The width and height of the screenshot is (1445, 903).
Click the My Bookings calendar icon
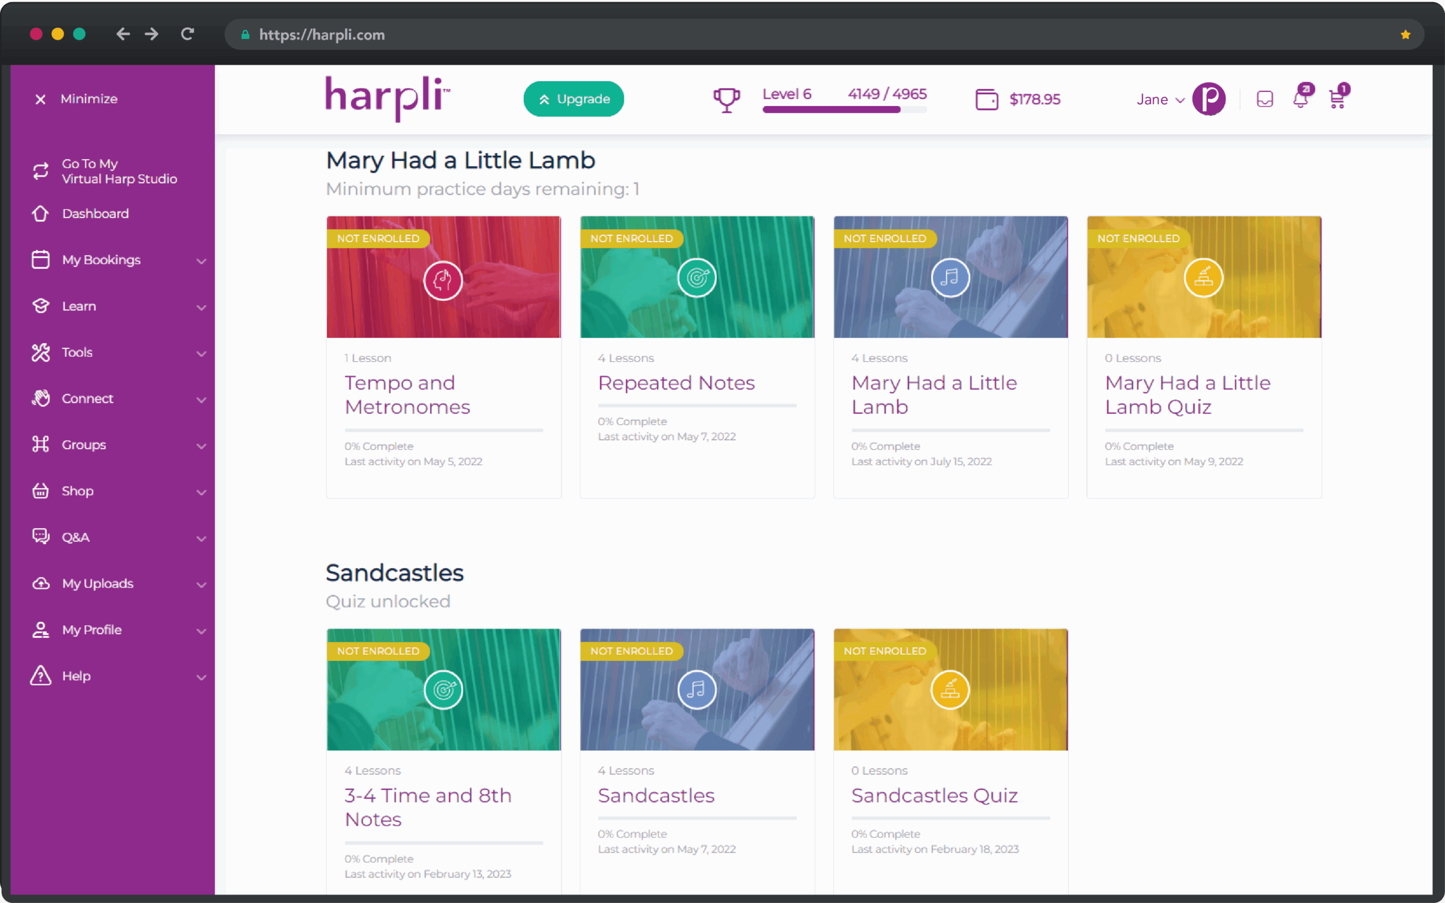(41, 260)
